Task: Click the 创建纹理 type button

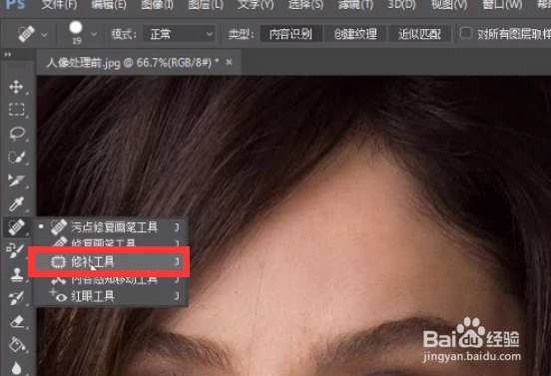Action: click(x=355, y=34)
